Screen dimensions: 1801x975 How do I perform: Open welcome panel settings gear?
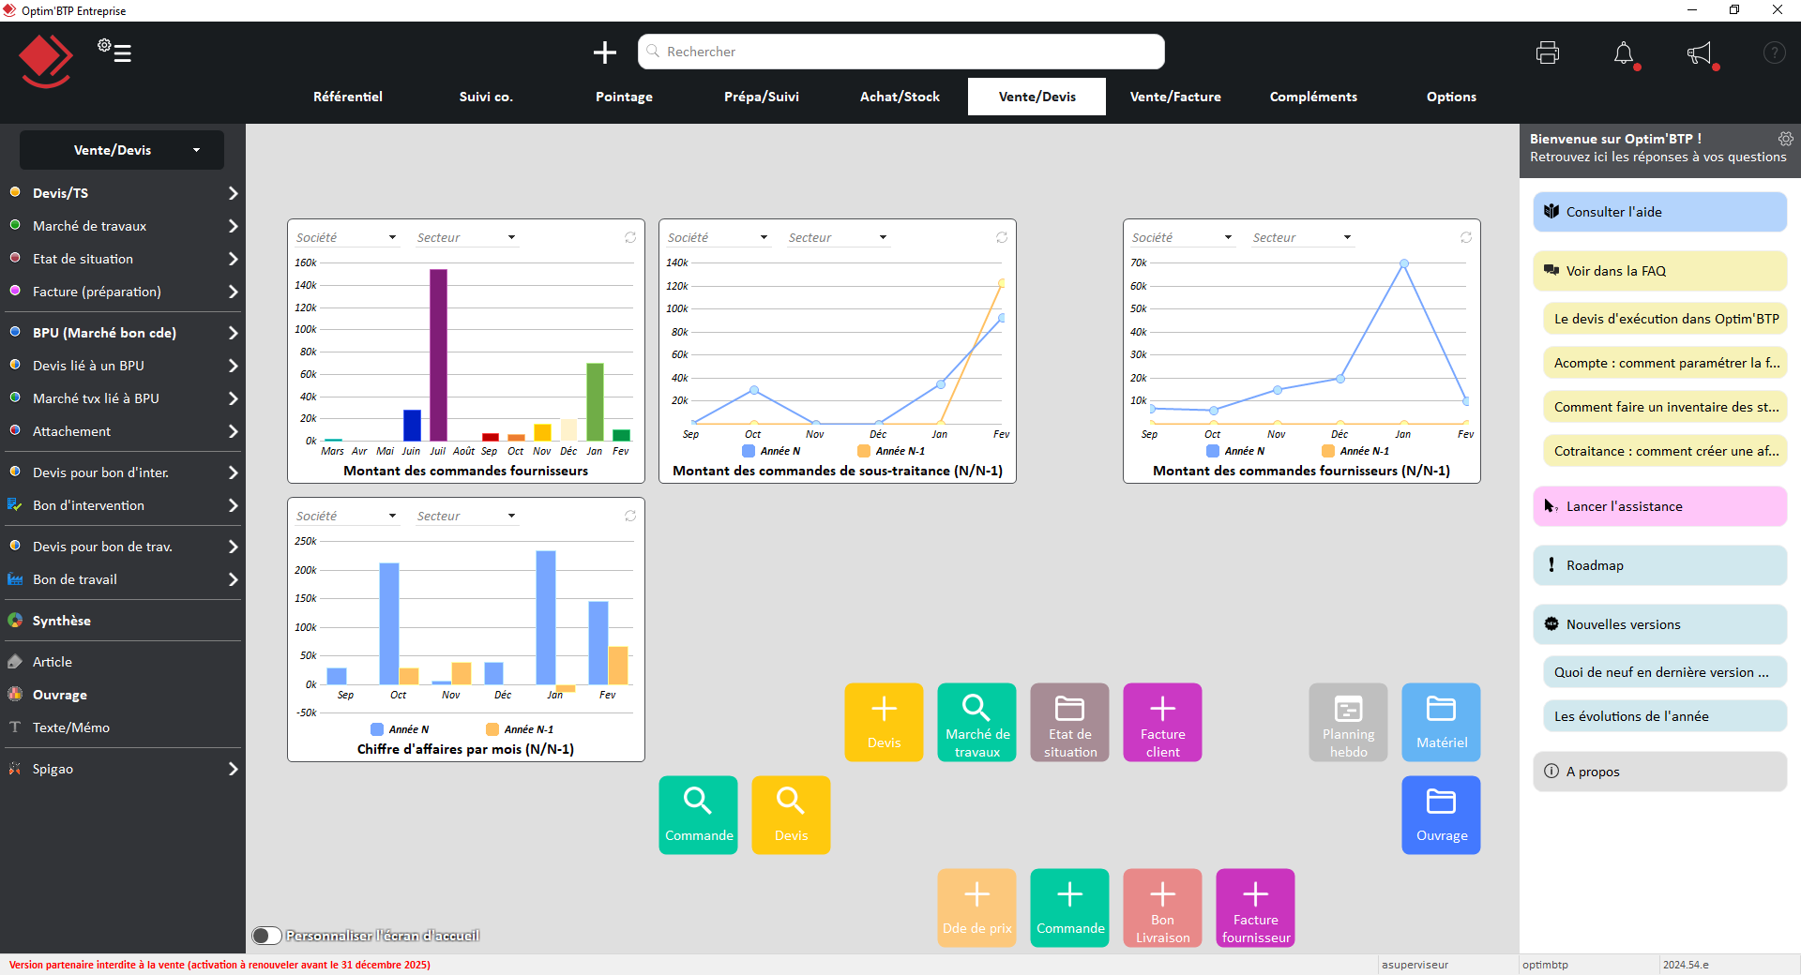(x=1786, y=139)
